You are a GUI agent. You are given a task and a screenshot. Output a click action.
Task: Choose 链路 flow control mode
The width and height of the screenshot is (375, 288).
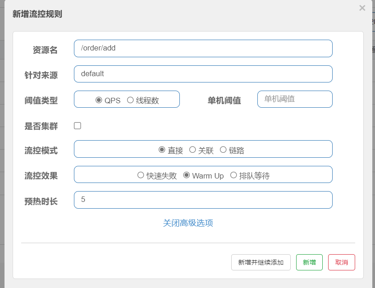(x=223, y=150)
